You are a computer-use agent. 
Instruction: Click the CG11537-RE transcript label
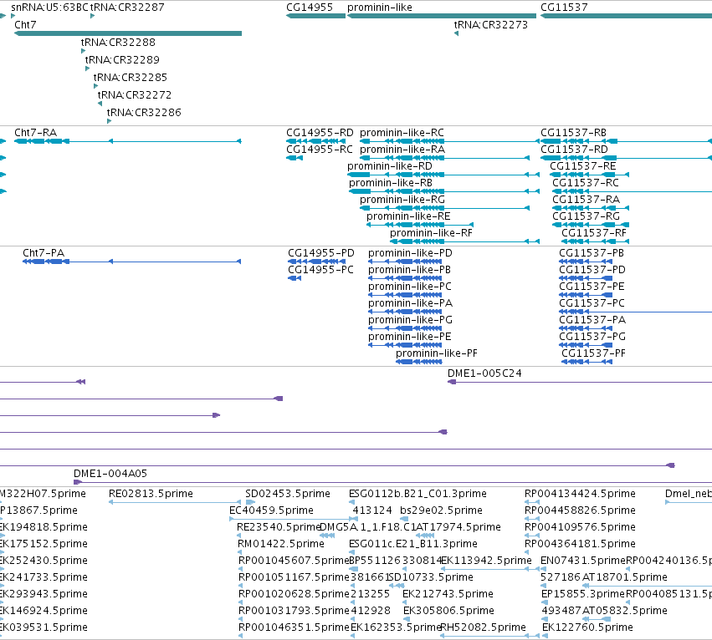point(583,166)
